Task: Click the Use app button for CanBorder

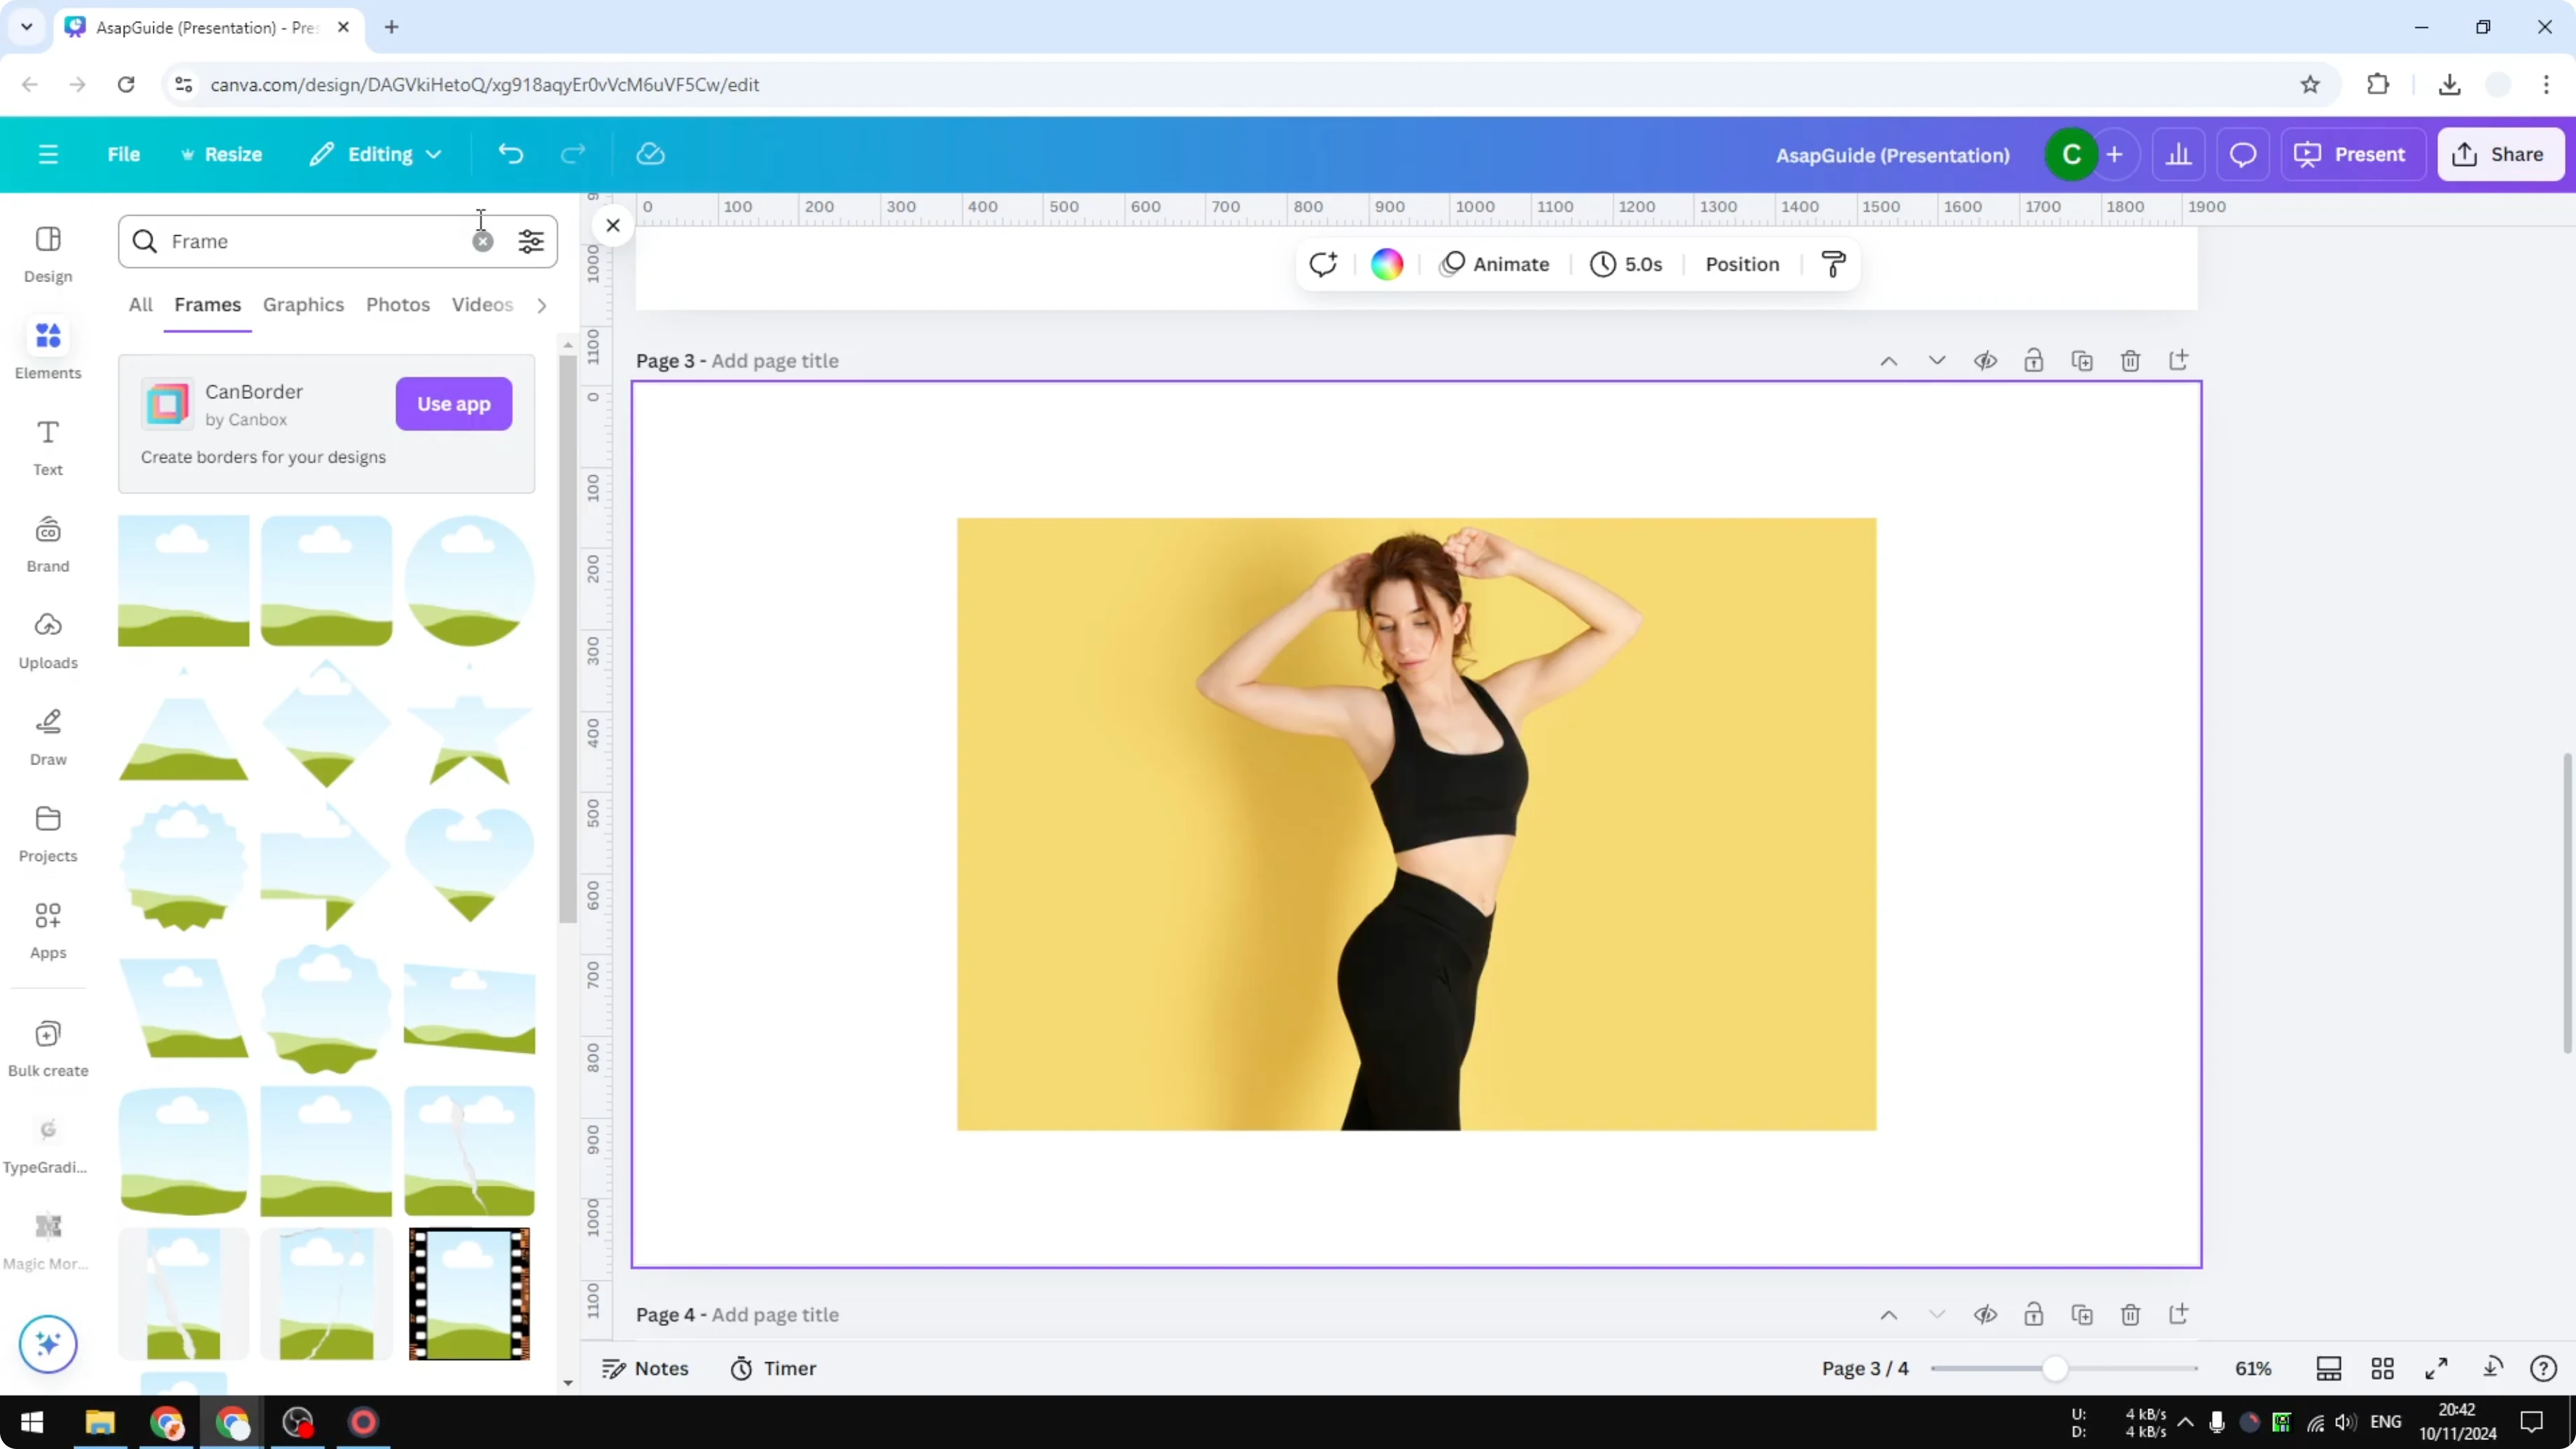Action: [453, 404]
